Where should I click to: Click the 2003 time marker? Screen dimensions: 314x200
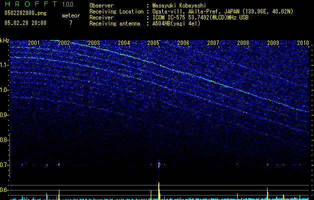point(94,42)
